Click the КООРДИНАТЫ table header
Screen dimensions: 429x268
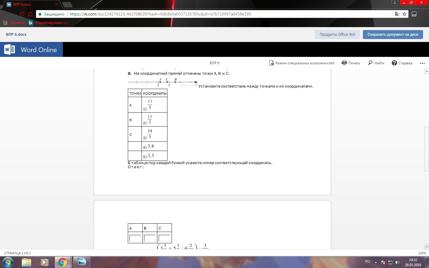pyautogui.click(x=155, y=94)
